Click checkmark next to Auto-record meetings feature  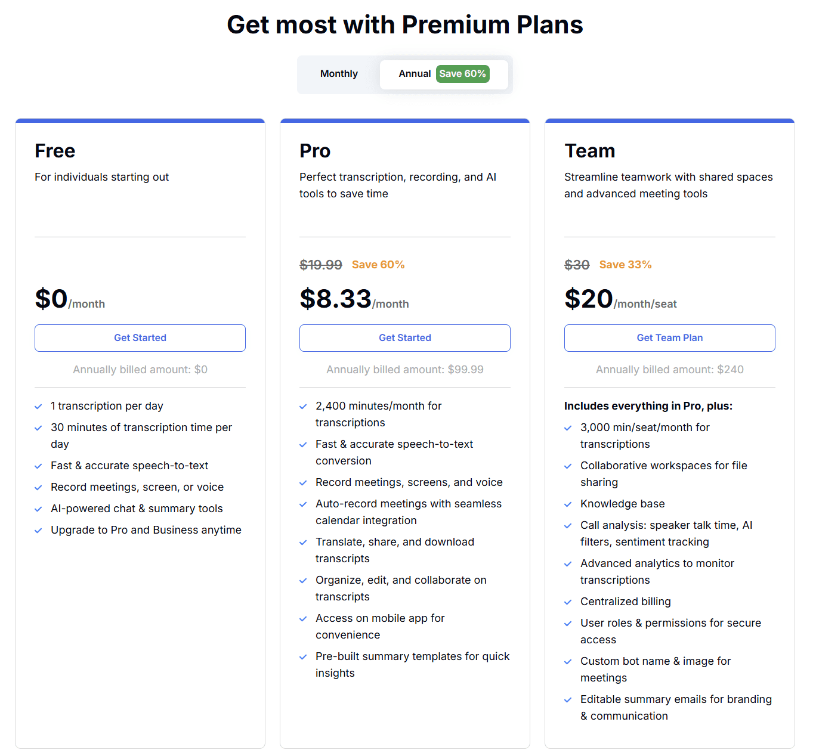click(303, 504)
